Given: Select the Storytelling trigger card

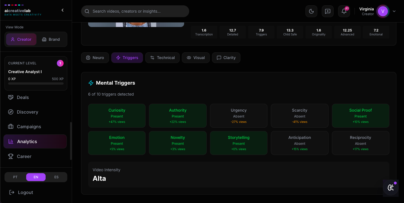Looking at the screenshot, I should 239,143.
